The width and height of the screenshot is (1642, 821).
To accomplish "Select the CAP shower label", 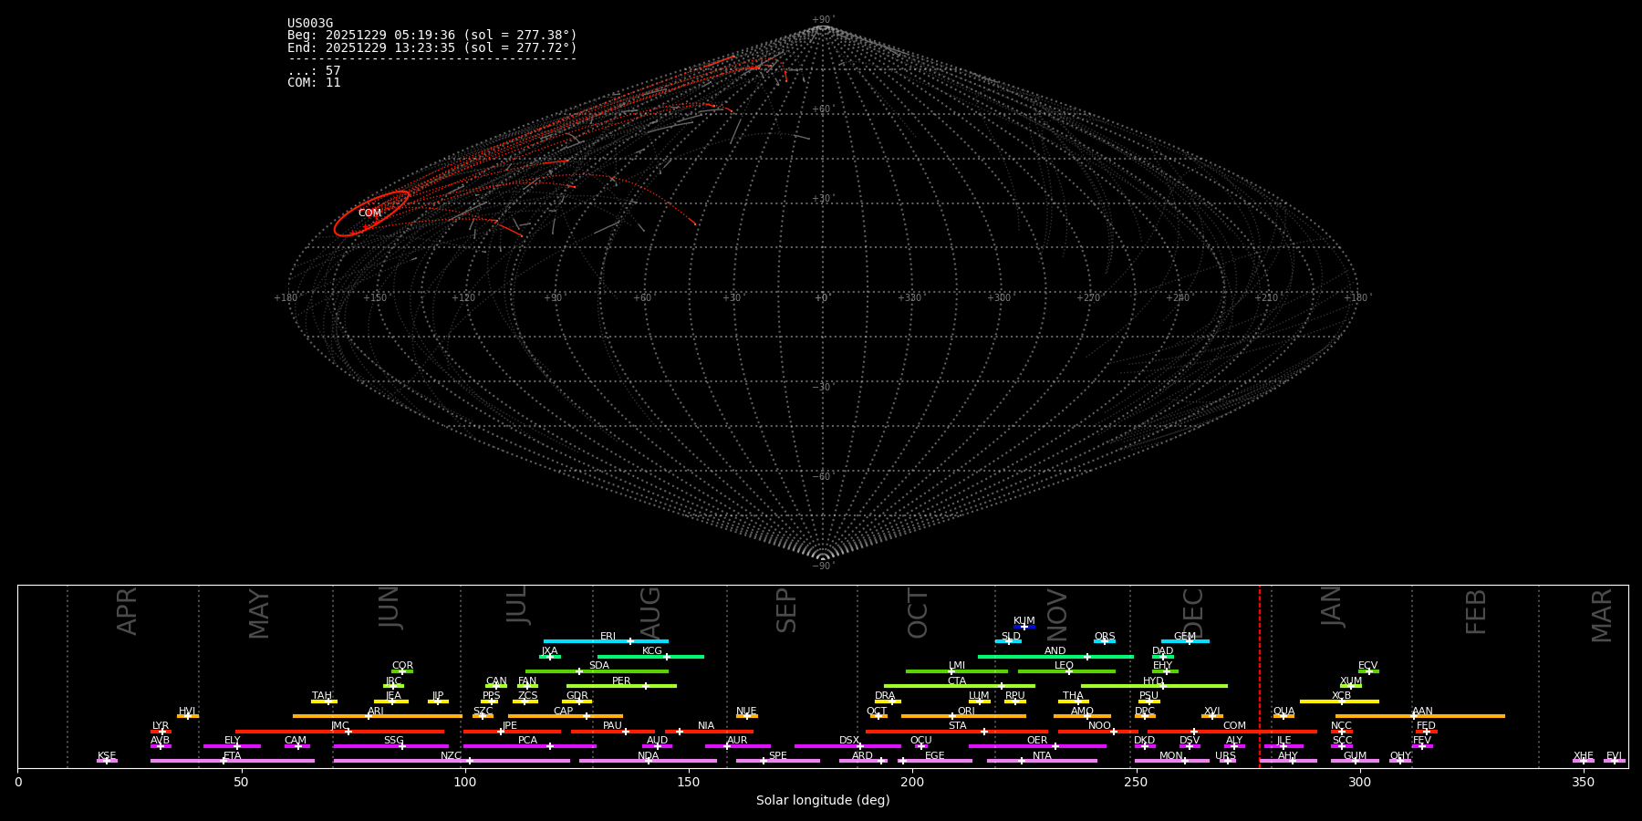I will coord(564,712).
